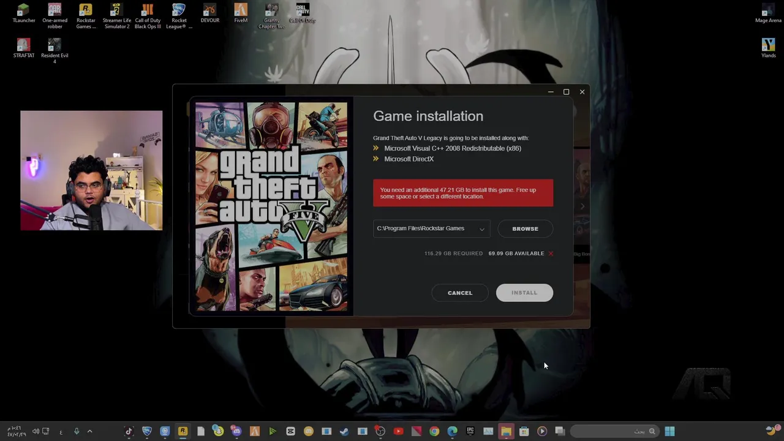Open CapCut from the taskbar
This screenshot has height=441, width=784.
[x=290, y=431]
